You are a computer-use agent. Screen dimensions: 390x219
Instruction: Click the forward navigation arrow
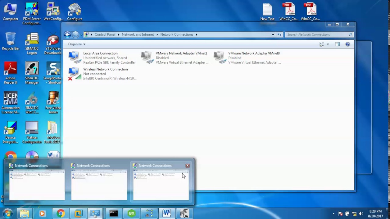[x=76, y=35]
